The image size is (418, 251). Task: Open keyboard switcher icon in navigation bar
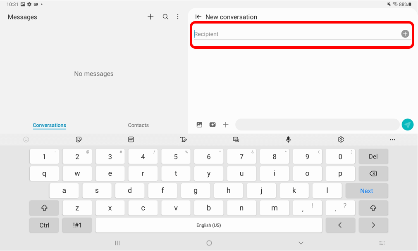coord(382,243)
